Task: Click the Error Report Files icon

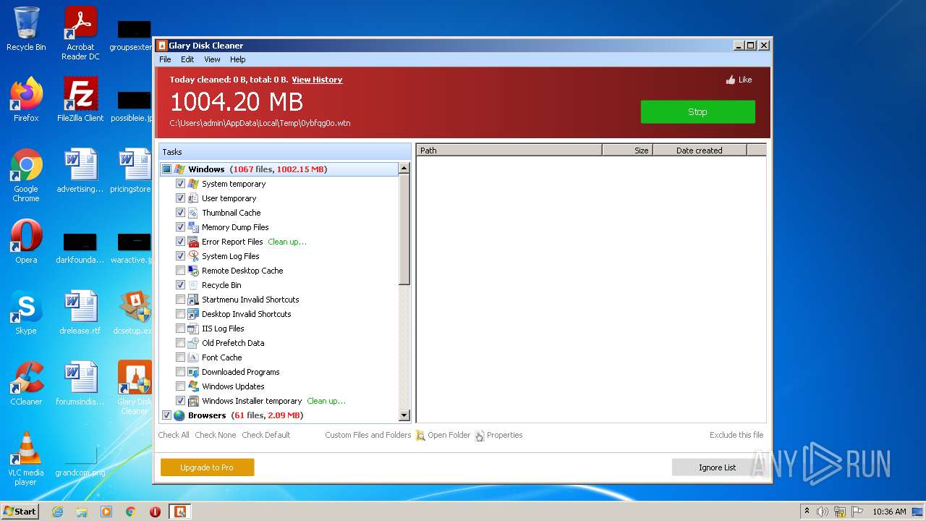Action: click(x=193, y=242)
